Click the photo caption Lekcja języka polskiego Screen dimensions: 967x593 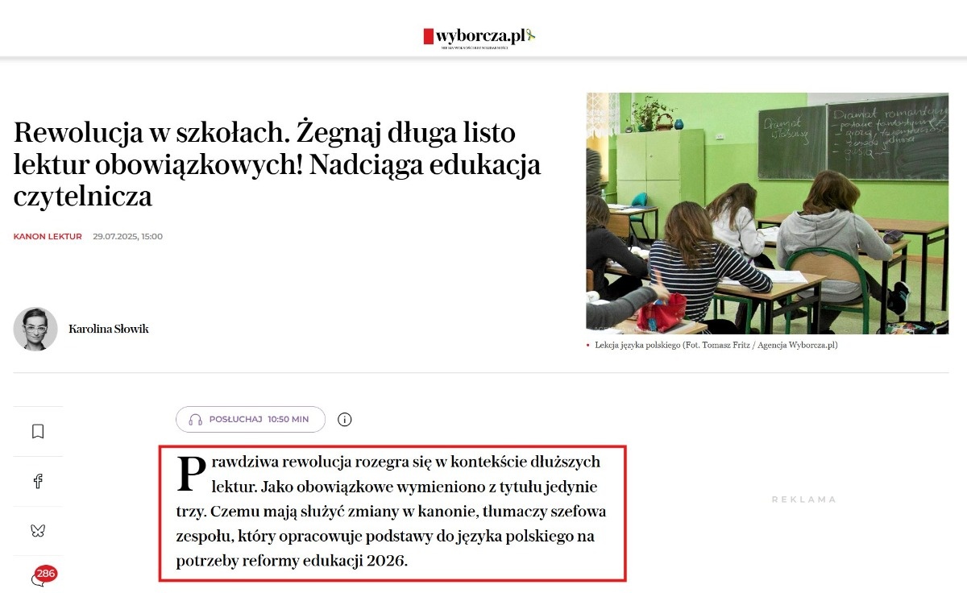click(716, 345)
